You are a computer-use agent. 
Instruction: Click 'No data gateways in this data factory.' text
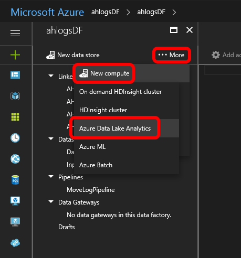[119, 215]
